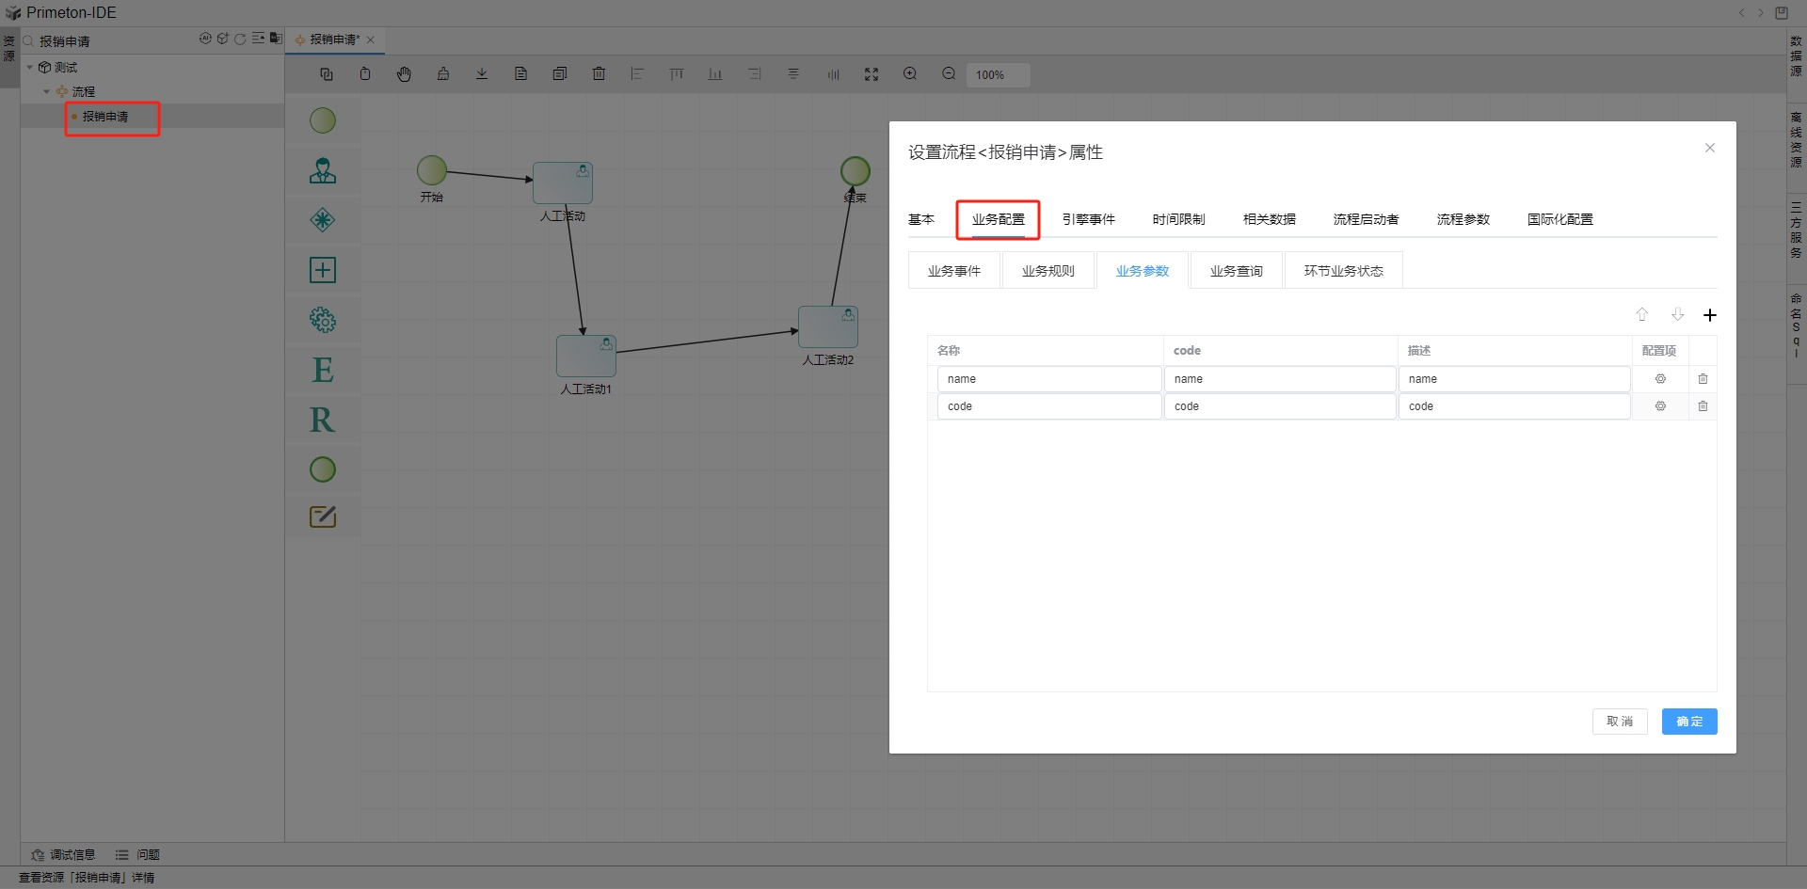
Task: Select the gear service node in palette
Action: pos(323,320)
